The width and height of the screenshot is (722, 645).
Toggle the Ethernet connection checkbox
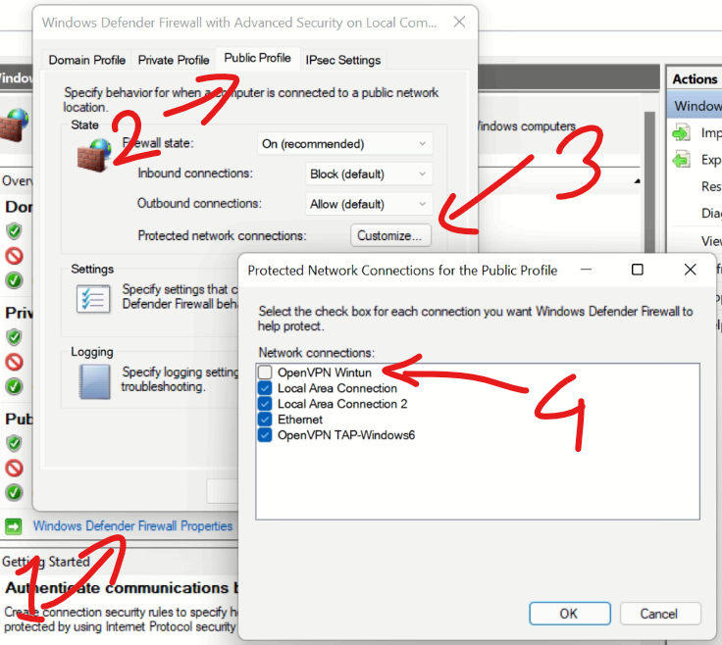(265, 420)
